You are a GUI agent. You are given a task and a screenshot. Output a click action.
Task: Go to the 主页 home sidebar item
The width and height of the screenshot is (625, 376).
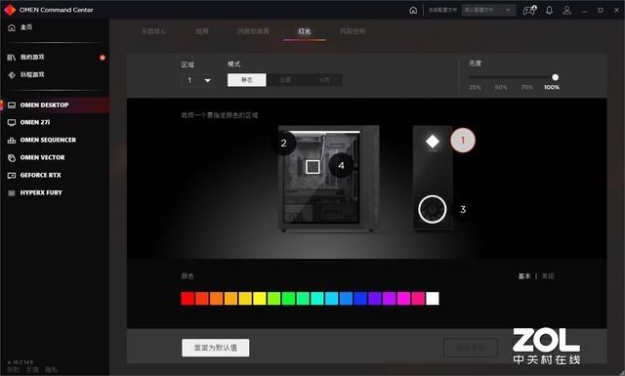click(21, 27)
